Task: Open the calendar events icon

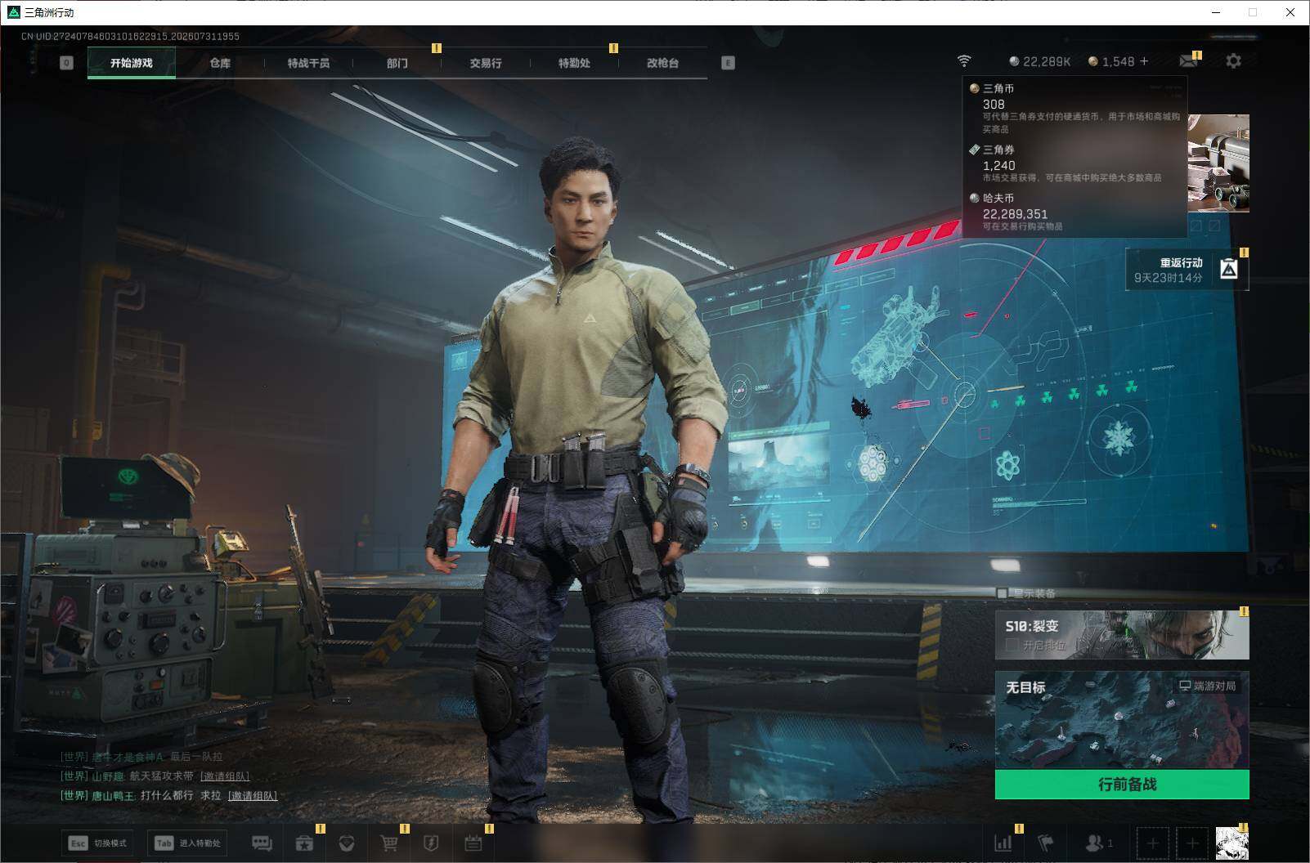Action: click(x=473, y=843)
